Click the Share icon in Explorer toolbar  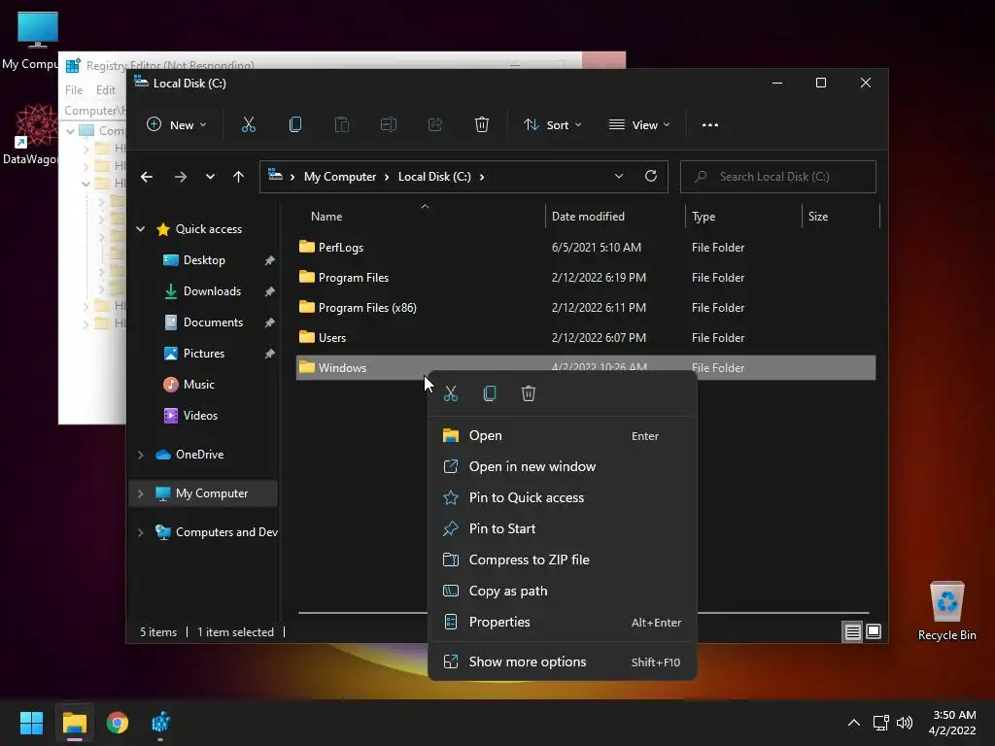pos(435,125)
